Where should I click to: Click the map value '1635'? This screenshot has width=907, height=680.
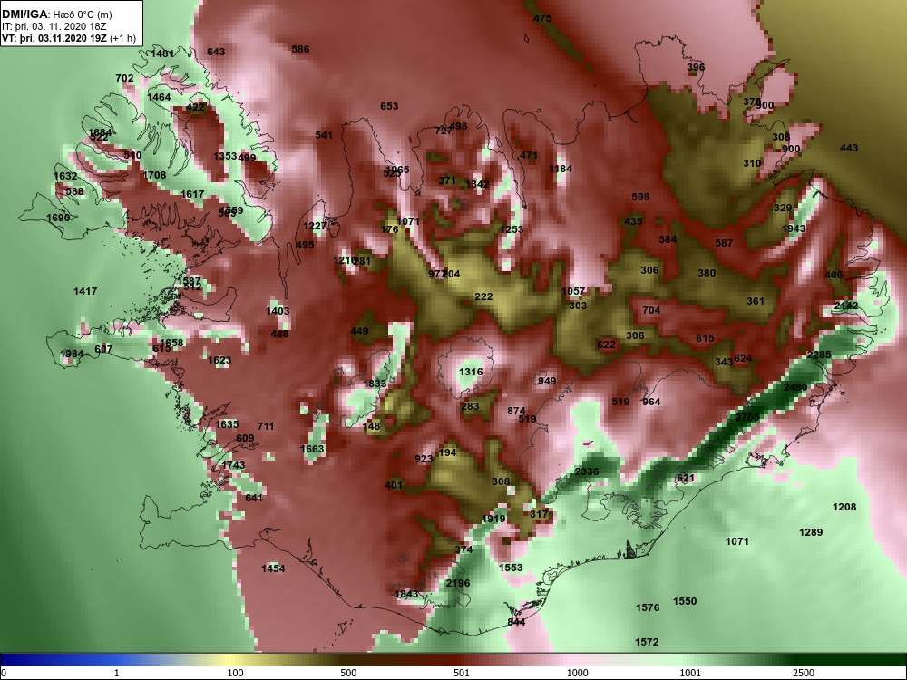[x=227, y=424]
